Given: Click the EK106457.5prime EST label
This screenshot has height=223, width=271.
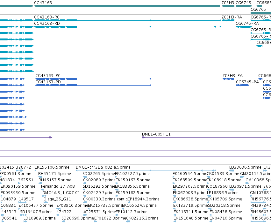Looking at the screenshot, I should tap(36, 206).
